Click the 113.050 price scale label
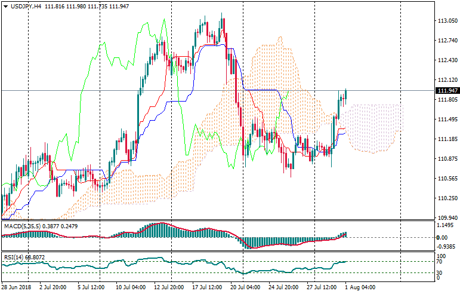Viewport: 460px width, 294px height. tap(447, 21)
